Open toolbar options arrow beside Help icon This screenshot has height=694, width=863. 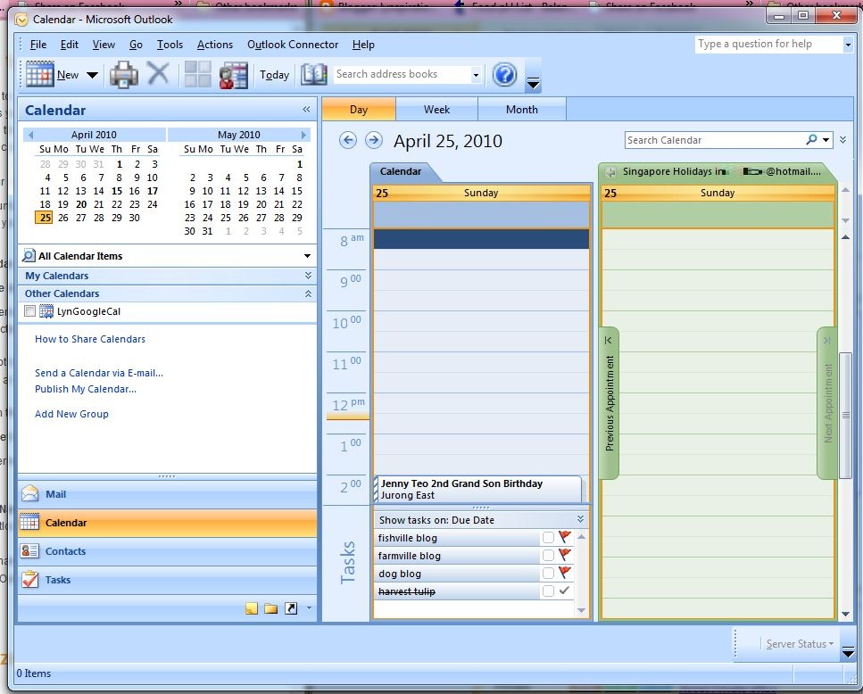coord(534,83)
